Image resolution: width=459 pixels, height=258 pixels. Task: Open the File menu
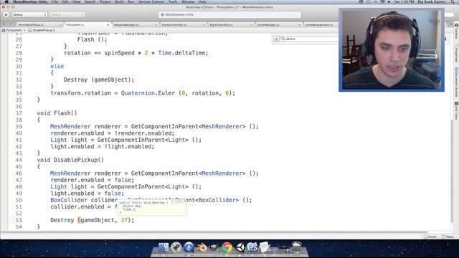click(55, 1)
